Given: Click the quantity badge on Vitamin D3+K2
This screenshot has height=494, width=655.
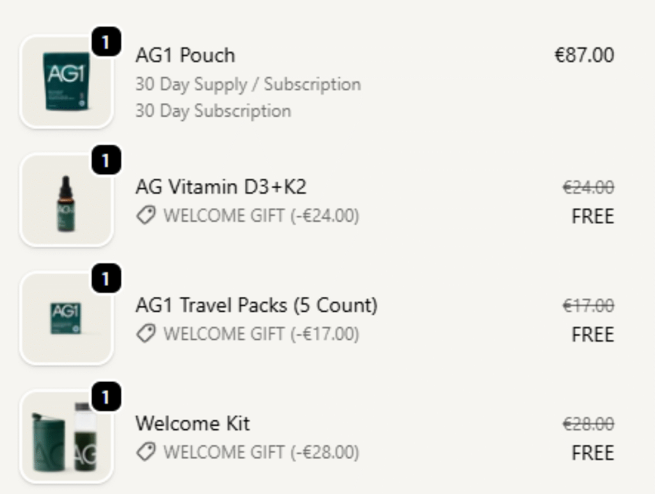Looking at the screenshot, I should (x=106, y=161).
